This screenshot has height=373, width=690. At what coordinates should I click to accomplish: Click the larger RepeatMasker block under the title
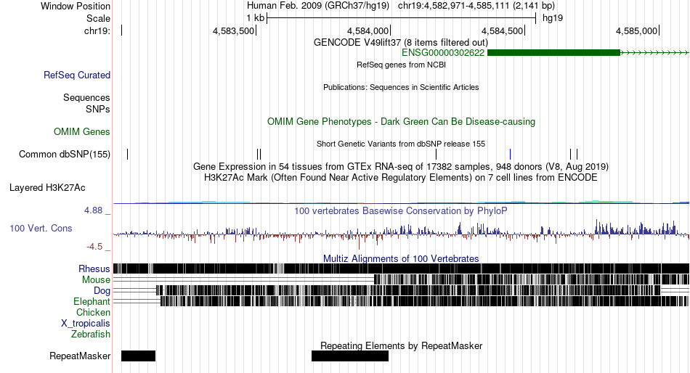[350, 356]
